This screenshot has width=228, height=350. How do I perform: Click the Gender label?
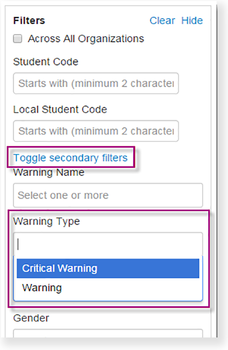(31, 318)
